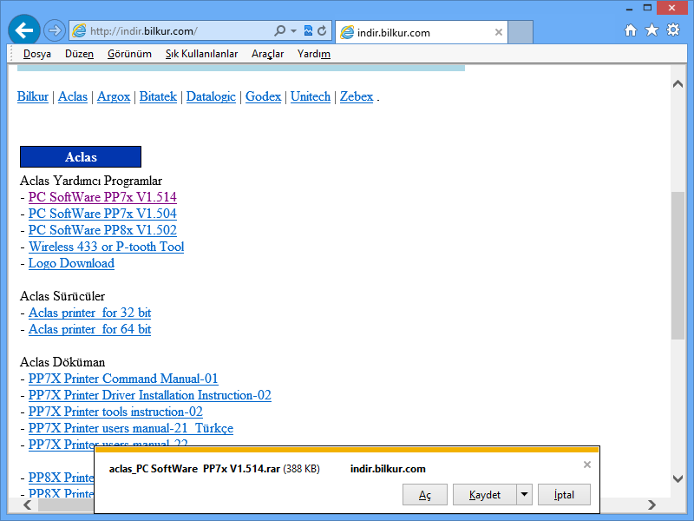Download Aclas printer for 64 bit
694x521 pixels.
point(90,329)
